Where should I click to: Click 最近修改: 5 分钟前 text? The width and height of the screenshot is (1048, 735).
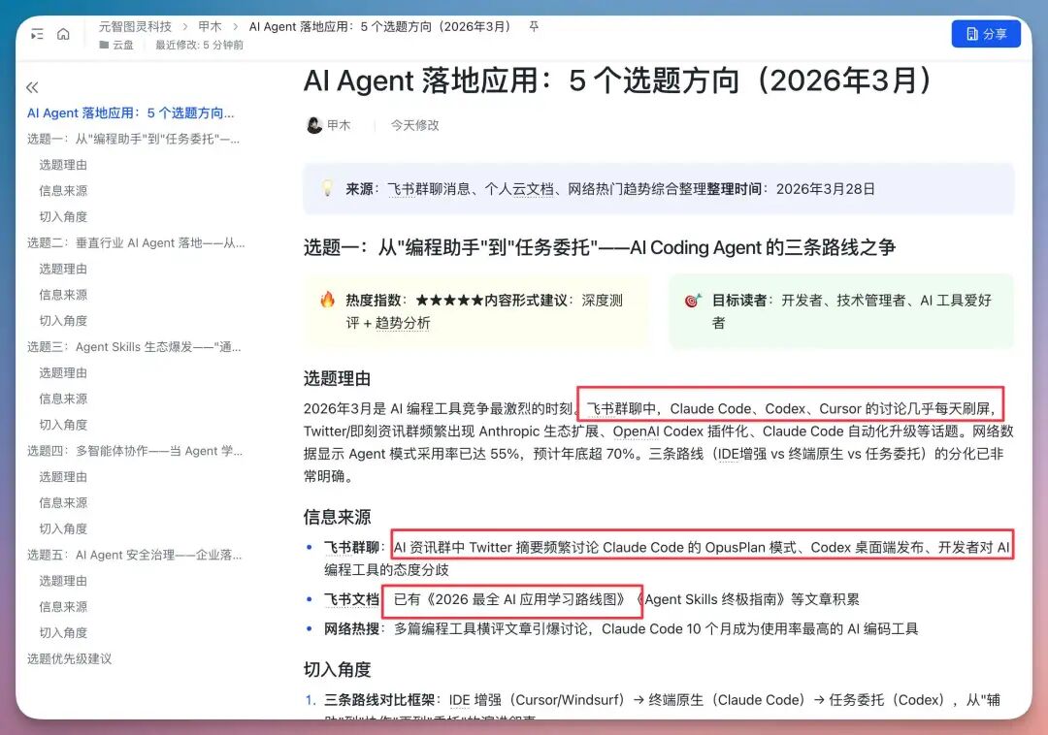pyautogui.click(x=200, y=45)
